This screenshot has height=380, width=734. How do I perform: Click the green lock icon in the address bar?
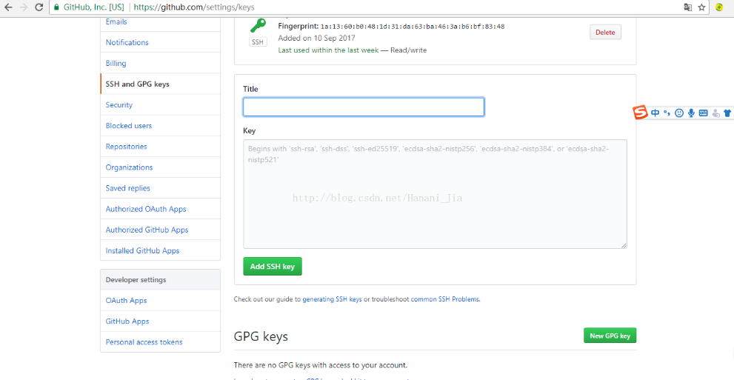56,7
